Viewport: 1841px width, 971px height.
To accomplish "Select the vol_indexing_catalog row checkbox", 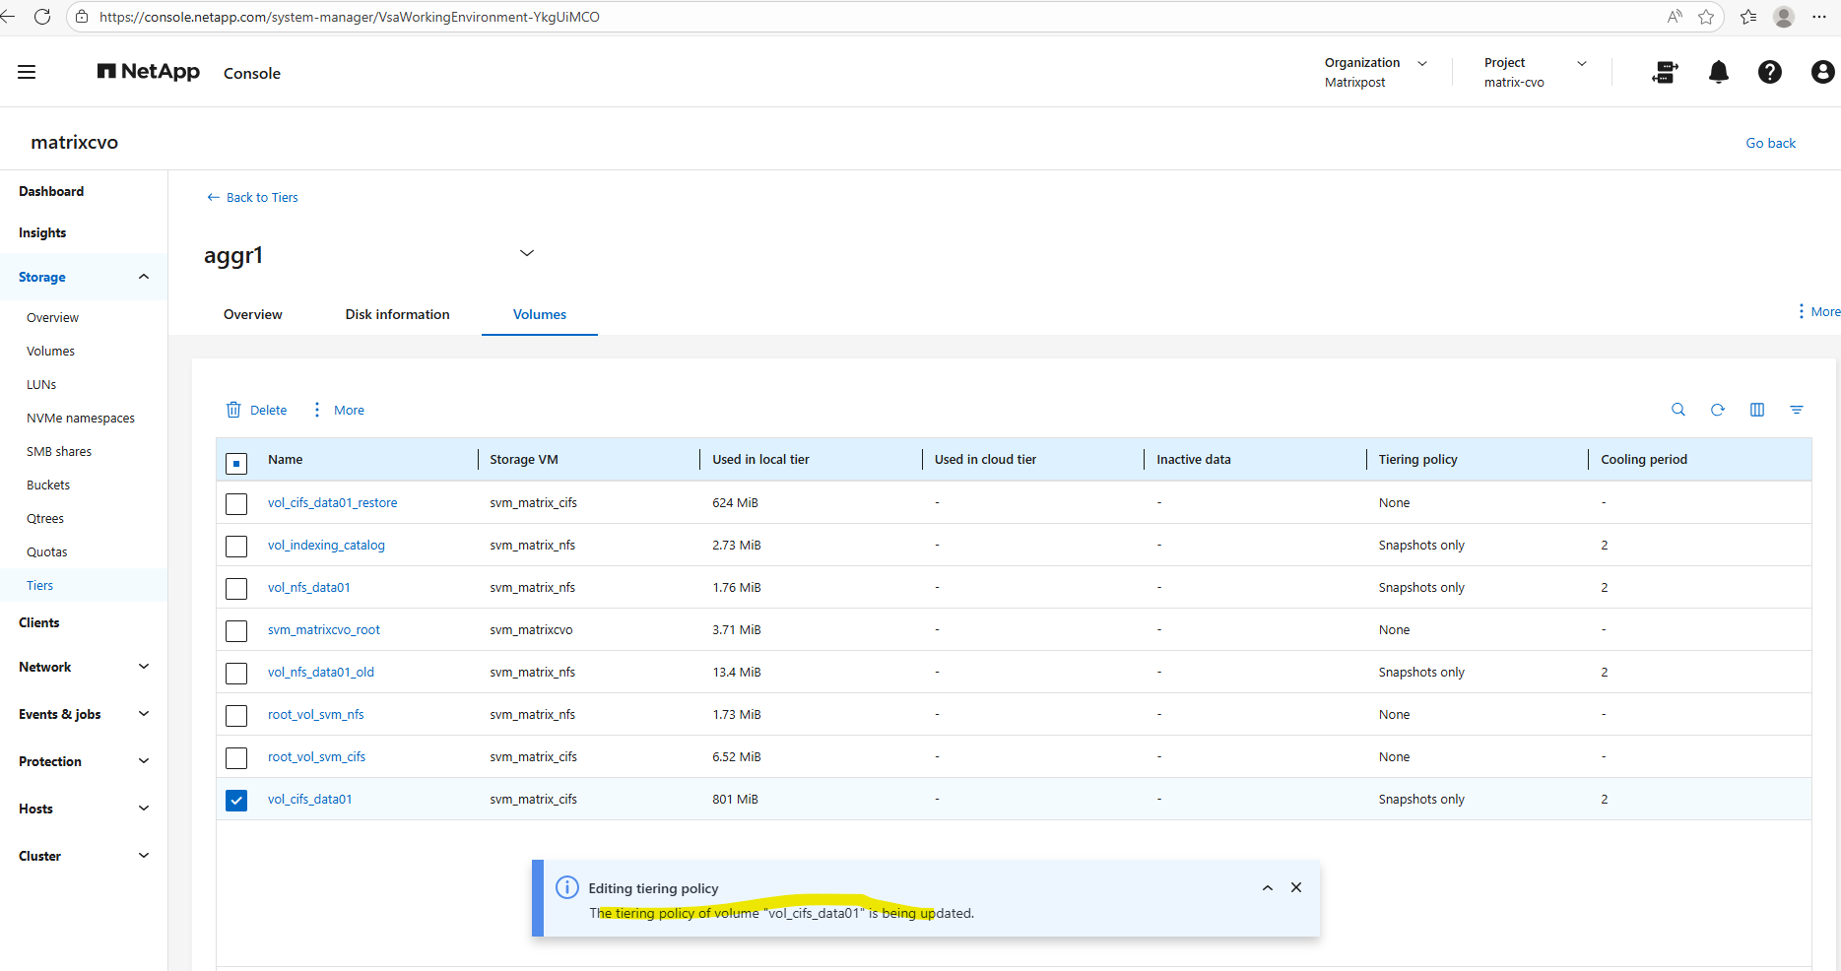I will 236,546.
